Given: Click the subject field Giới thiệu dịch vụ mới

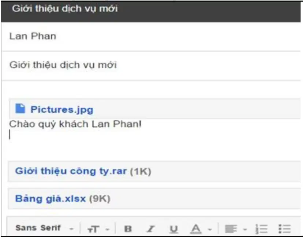Looking at the screenshot, I should 151,65.
